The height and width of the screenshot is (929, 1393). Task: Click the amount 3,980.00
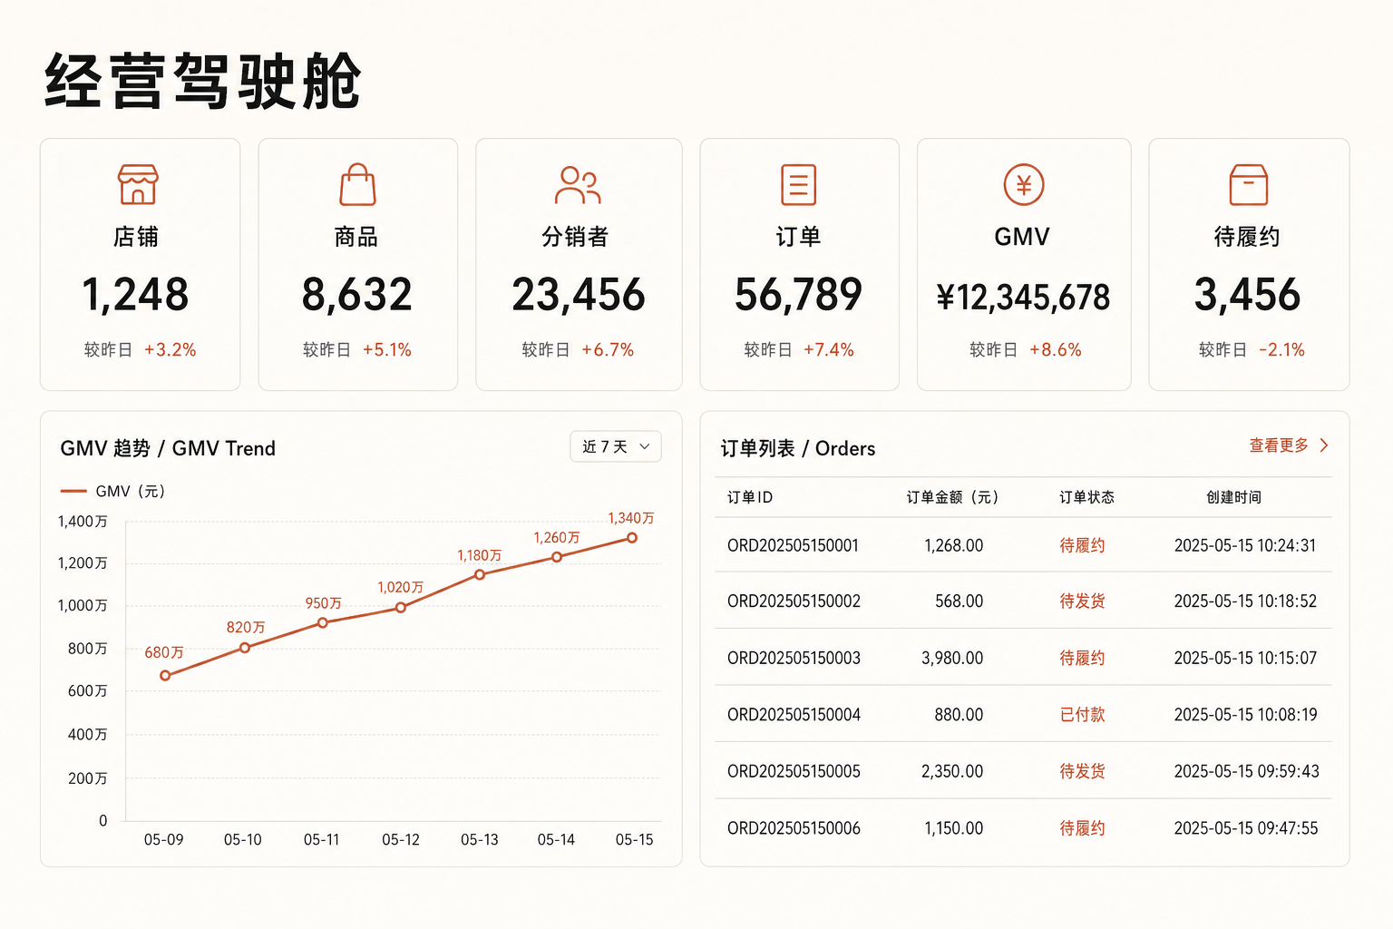click(952, 658)
